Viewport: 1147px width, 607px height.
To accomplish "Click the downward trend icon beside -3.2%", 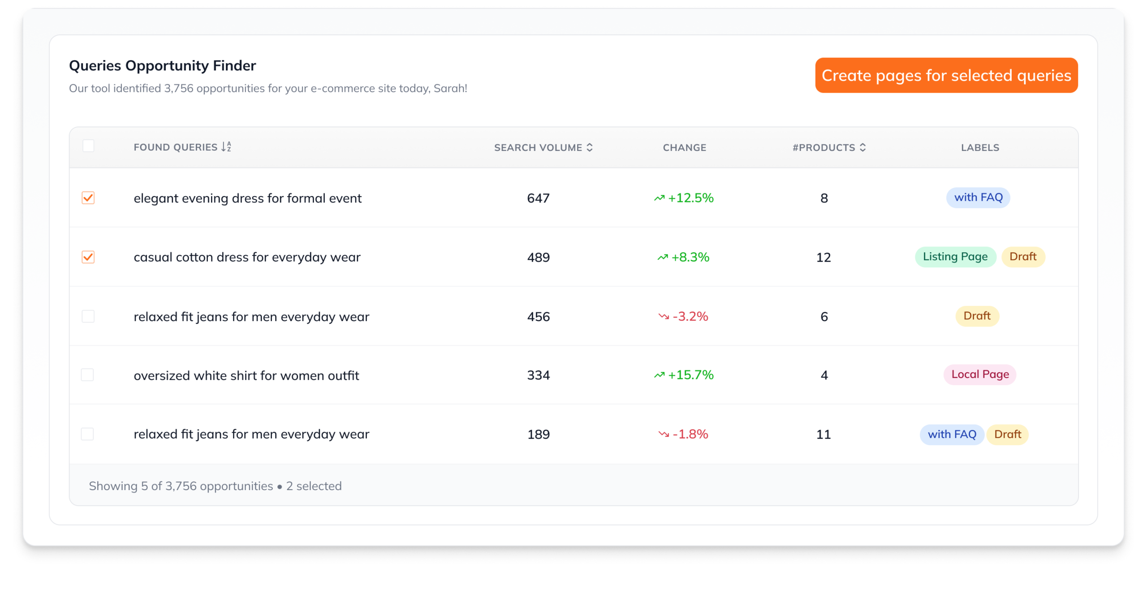I will tap(664, 317).
